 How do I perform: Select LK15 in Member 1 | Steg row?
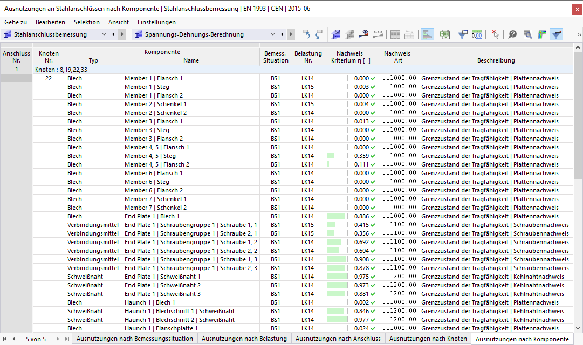(x=307, y=87)
